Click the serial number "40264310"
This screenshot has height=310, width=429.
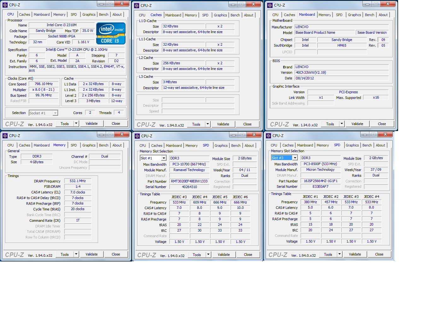(189, 187)
